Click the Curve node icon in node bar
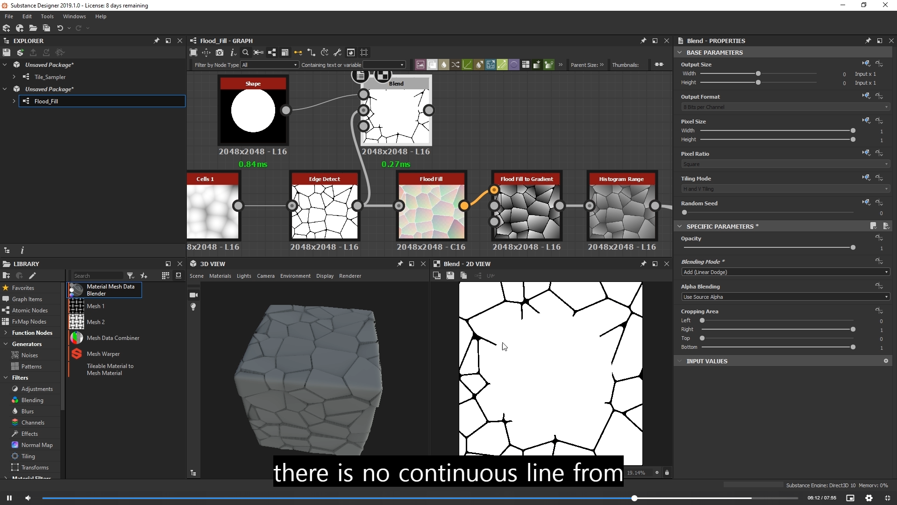The height and width of the screenshot is (505, 897). click(x=467, y=65)
